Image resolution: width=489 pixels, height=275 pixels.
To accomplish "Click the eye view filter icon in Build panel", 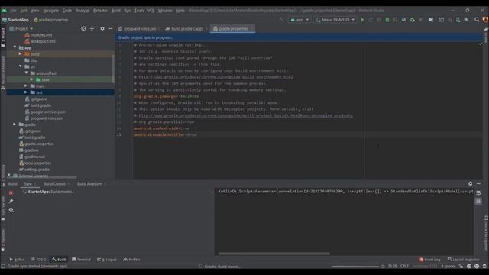I will 11,210.
